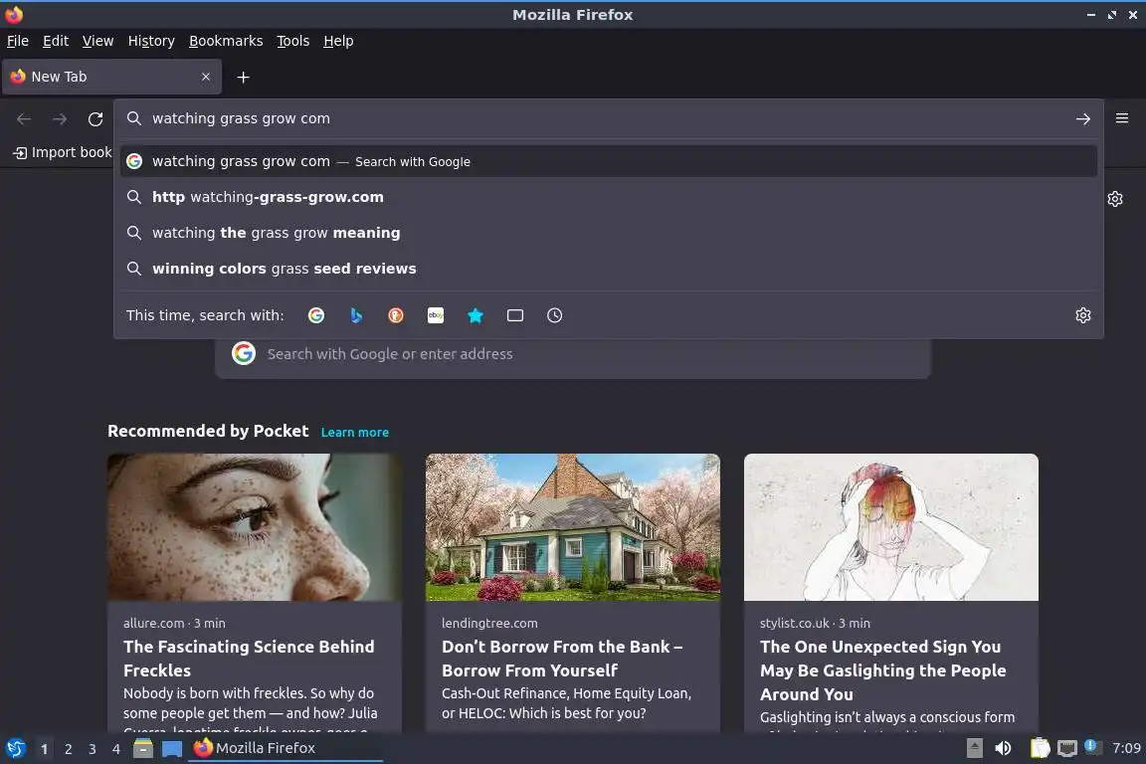The height and width of the screenshot is (764, 1146).
Task: Open the Firefox hamburger application menu
Action: click(x=1122, y=118)
